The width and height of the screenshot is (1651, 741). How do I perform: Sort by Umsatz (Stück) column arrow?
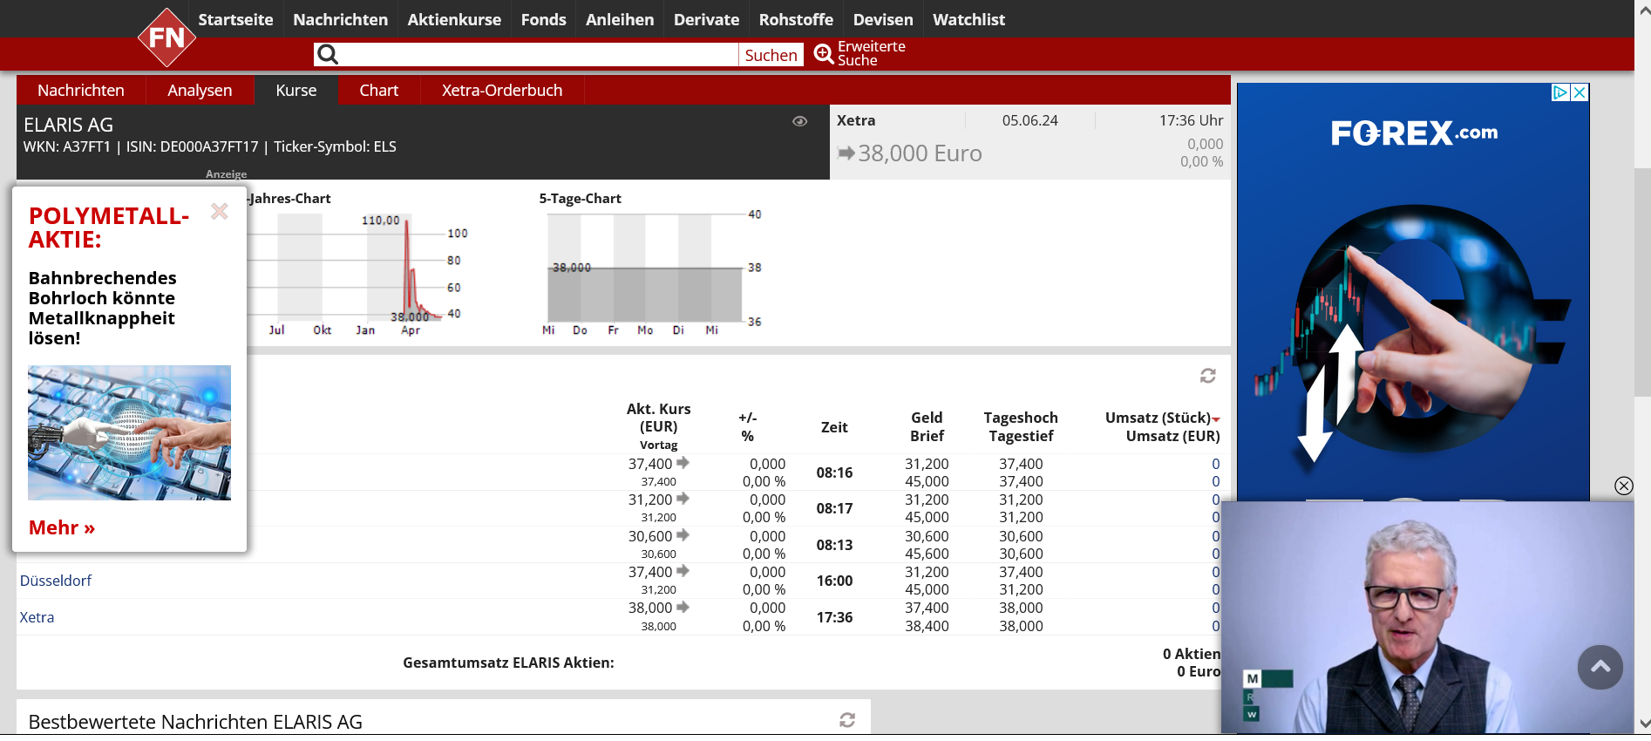[1216, 419]
